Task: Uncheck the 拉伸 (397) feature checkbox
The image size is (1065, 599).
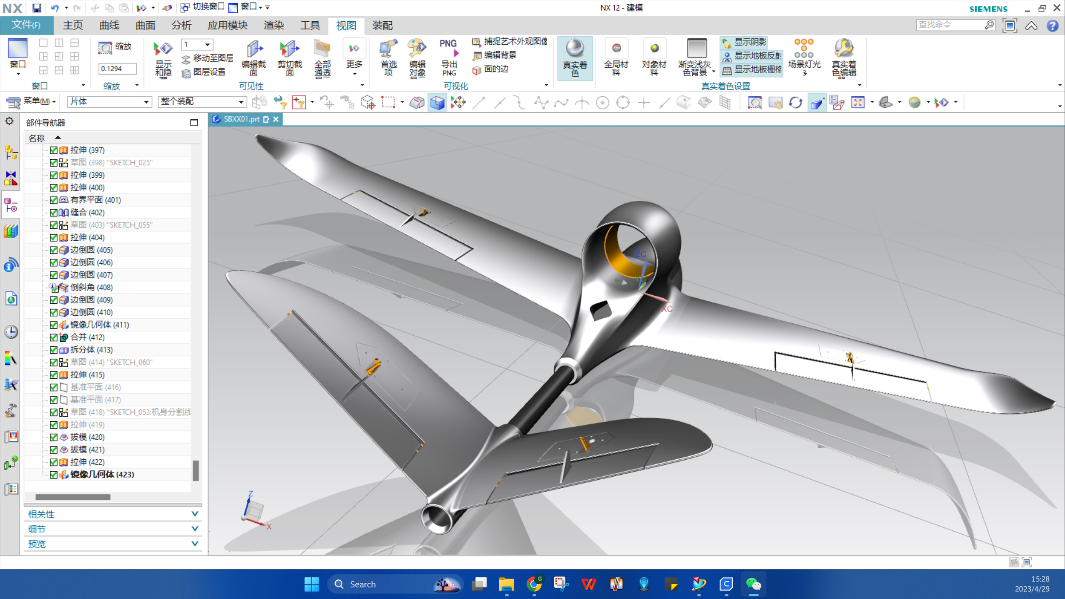Action: [x=54, y=150]
